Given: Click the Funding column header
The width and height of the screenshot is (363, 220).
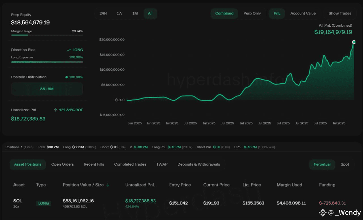Looking at the screenshot, I should click(x=327, y=185).
